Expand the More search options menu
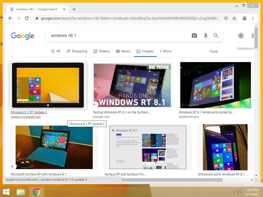 click(x=166, y=51)
